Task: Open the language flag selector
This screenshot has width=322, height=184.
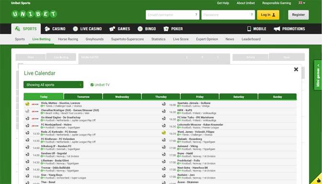Action: click(302, 3)
